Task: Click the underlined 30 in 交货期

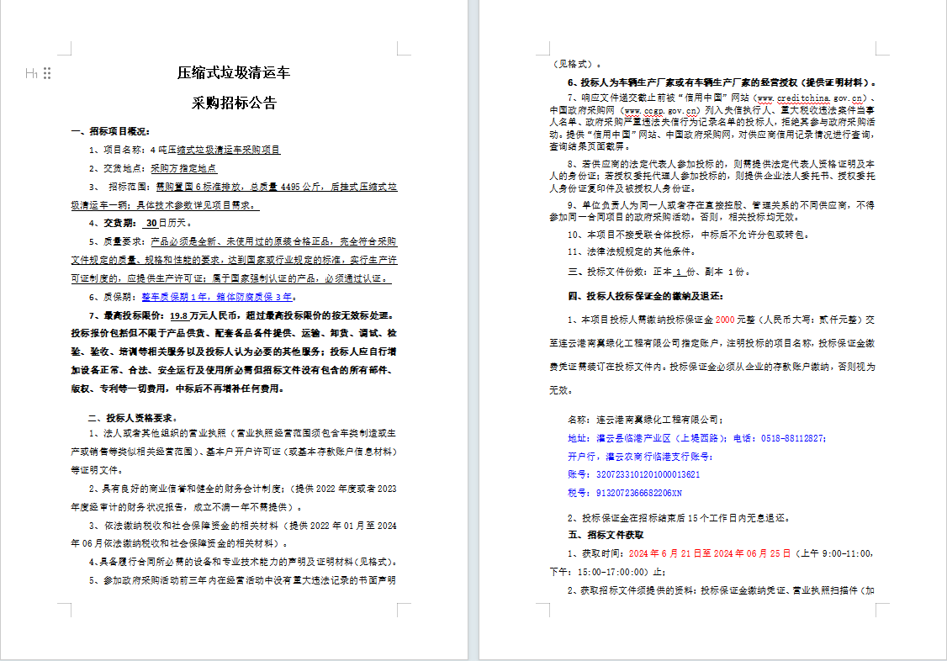Action: pos(151,224)
